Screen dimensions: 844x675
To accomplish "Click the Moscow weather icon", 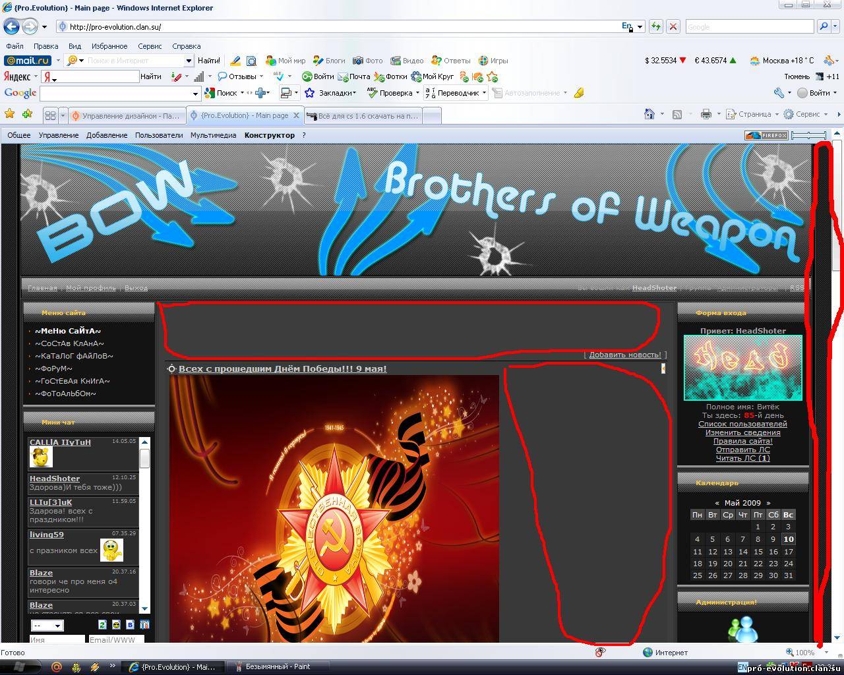I will point(755,61).
